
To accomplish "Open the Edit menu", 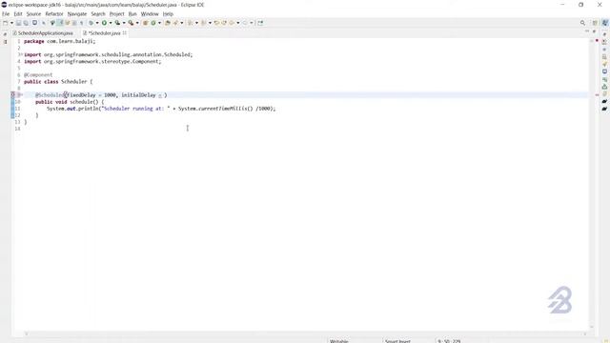I will (x=18, y=14).
